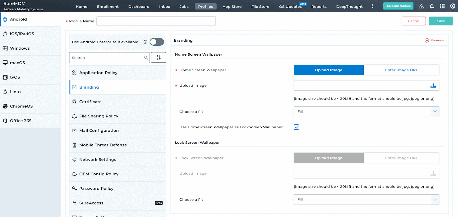Image resolution: width=458 pixels, height=217 pixels.
Task: Select the Password Policy item
Action: [x=96, y=188]
